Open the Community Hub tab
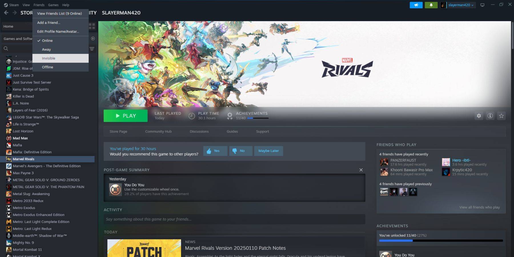Viewport: 514px width, 257px height. point(158,131)
